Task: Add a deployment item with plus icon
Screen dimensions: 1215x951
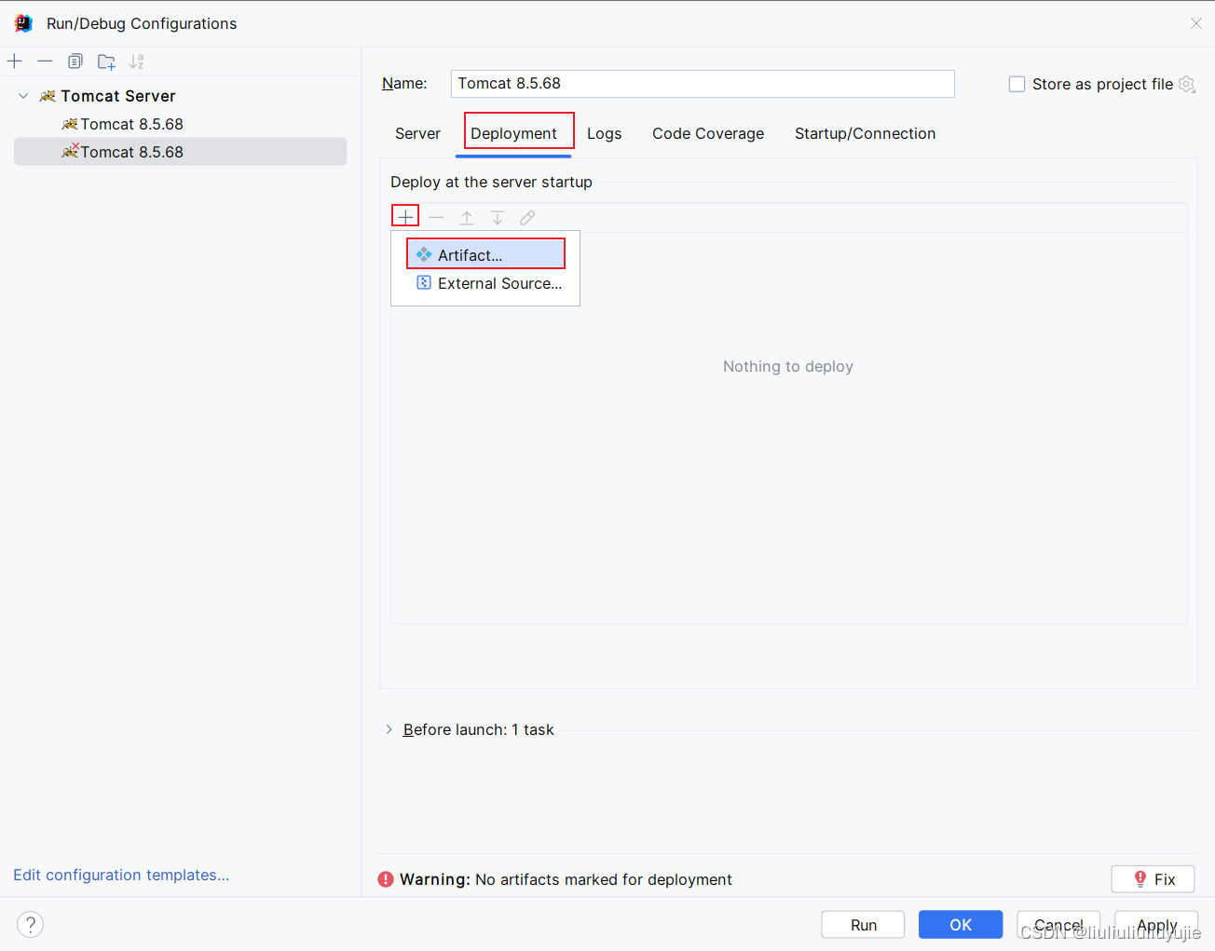Action: point(405,217)
